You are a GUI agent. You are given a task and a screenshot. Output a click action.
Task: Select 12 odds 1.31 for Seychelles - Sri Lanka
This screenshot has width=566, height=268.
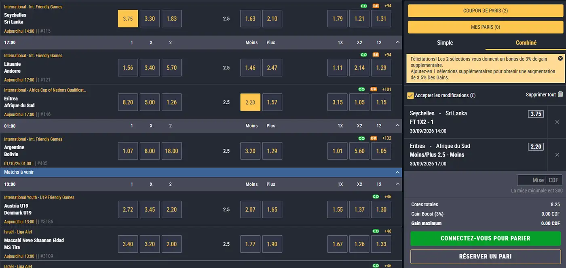coord(381,19)
